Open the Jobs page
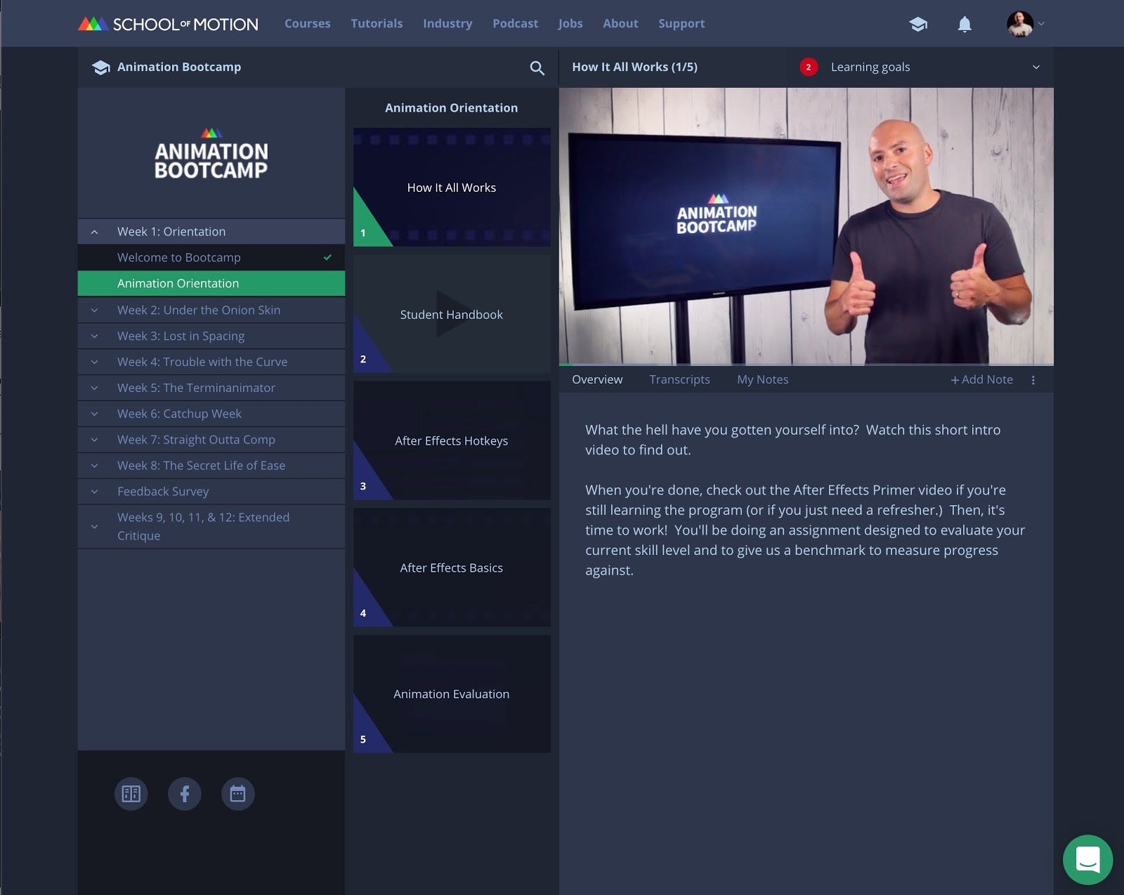 tap(570, 24)
